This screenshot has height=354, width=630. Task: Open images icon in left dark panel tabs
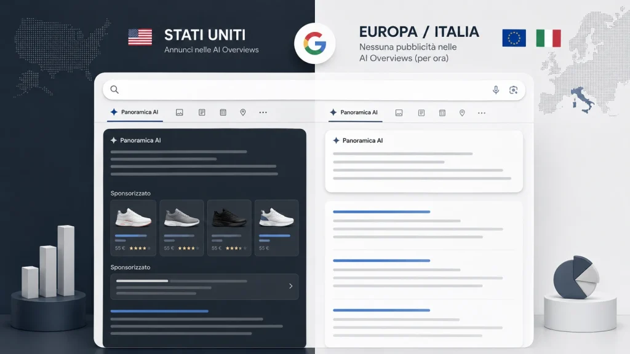[x=179, y=112]
